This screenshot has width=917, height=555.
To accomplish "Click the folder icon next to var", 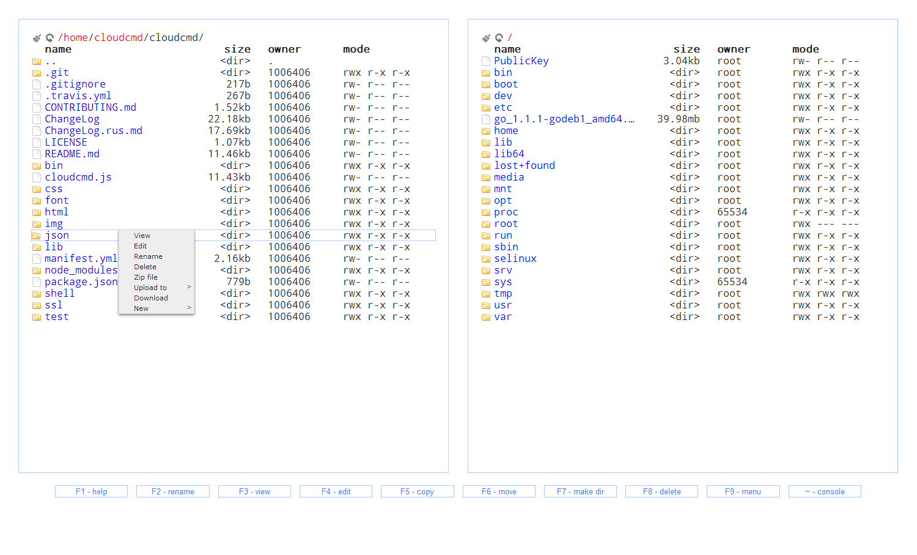I will tap(486, 317).
